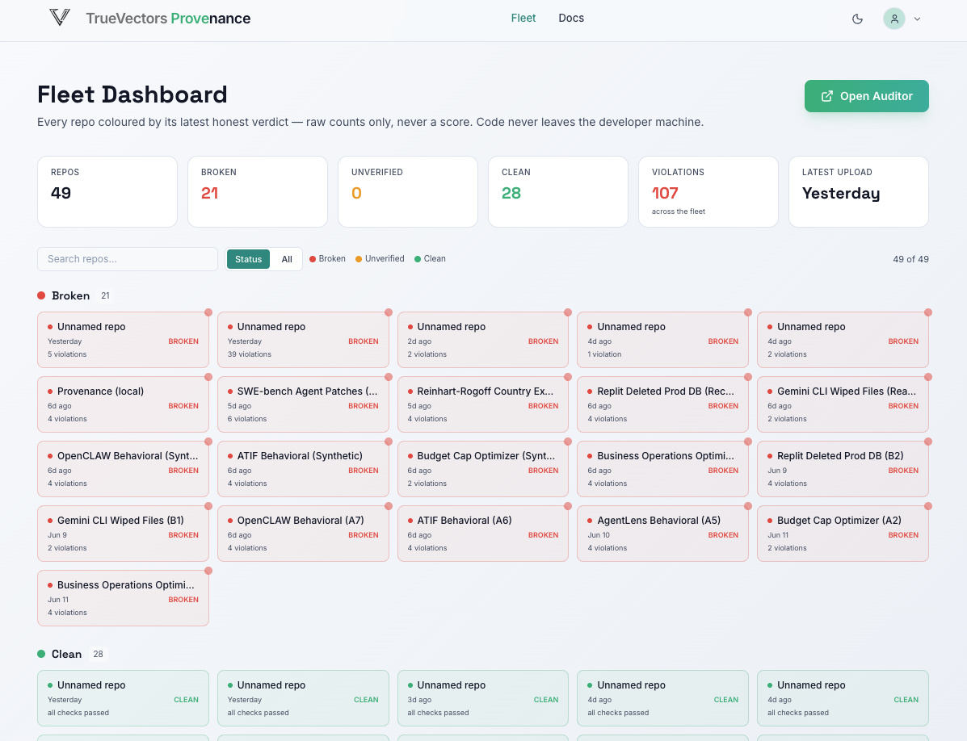
Task: Open OpenCLAW Behavioral (A7) card
Action: pos(303,534)
